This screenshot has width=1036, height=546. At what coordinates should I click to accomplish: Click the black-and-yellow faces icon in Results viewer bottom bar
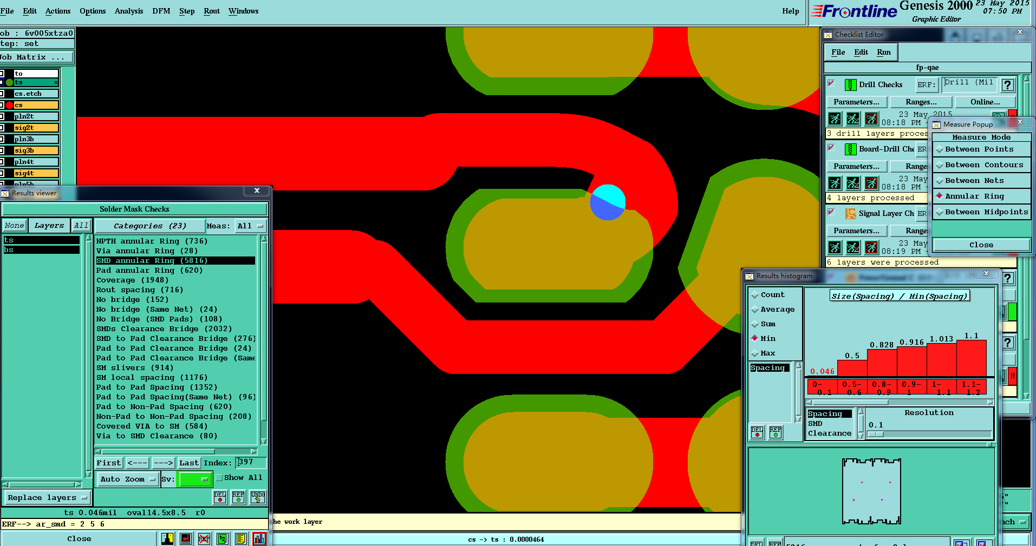(x=167, y=539)
